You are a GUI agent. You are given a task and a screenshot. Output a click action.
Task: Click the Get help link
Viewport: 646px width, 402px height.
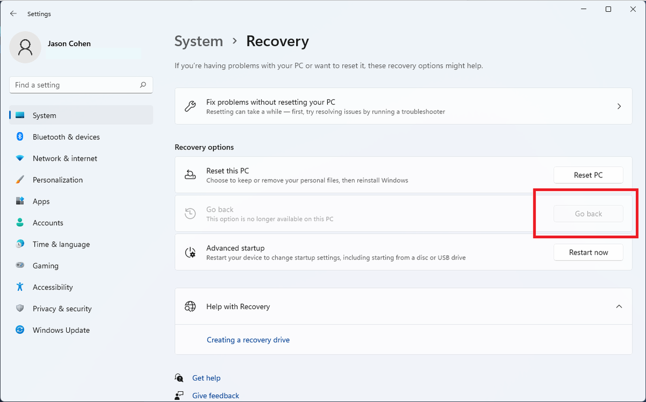pyautogui.click(x=206, y=378)
